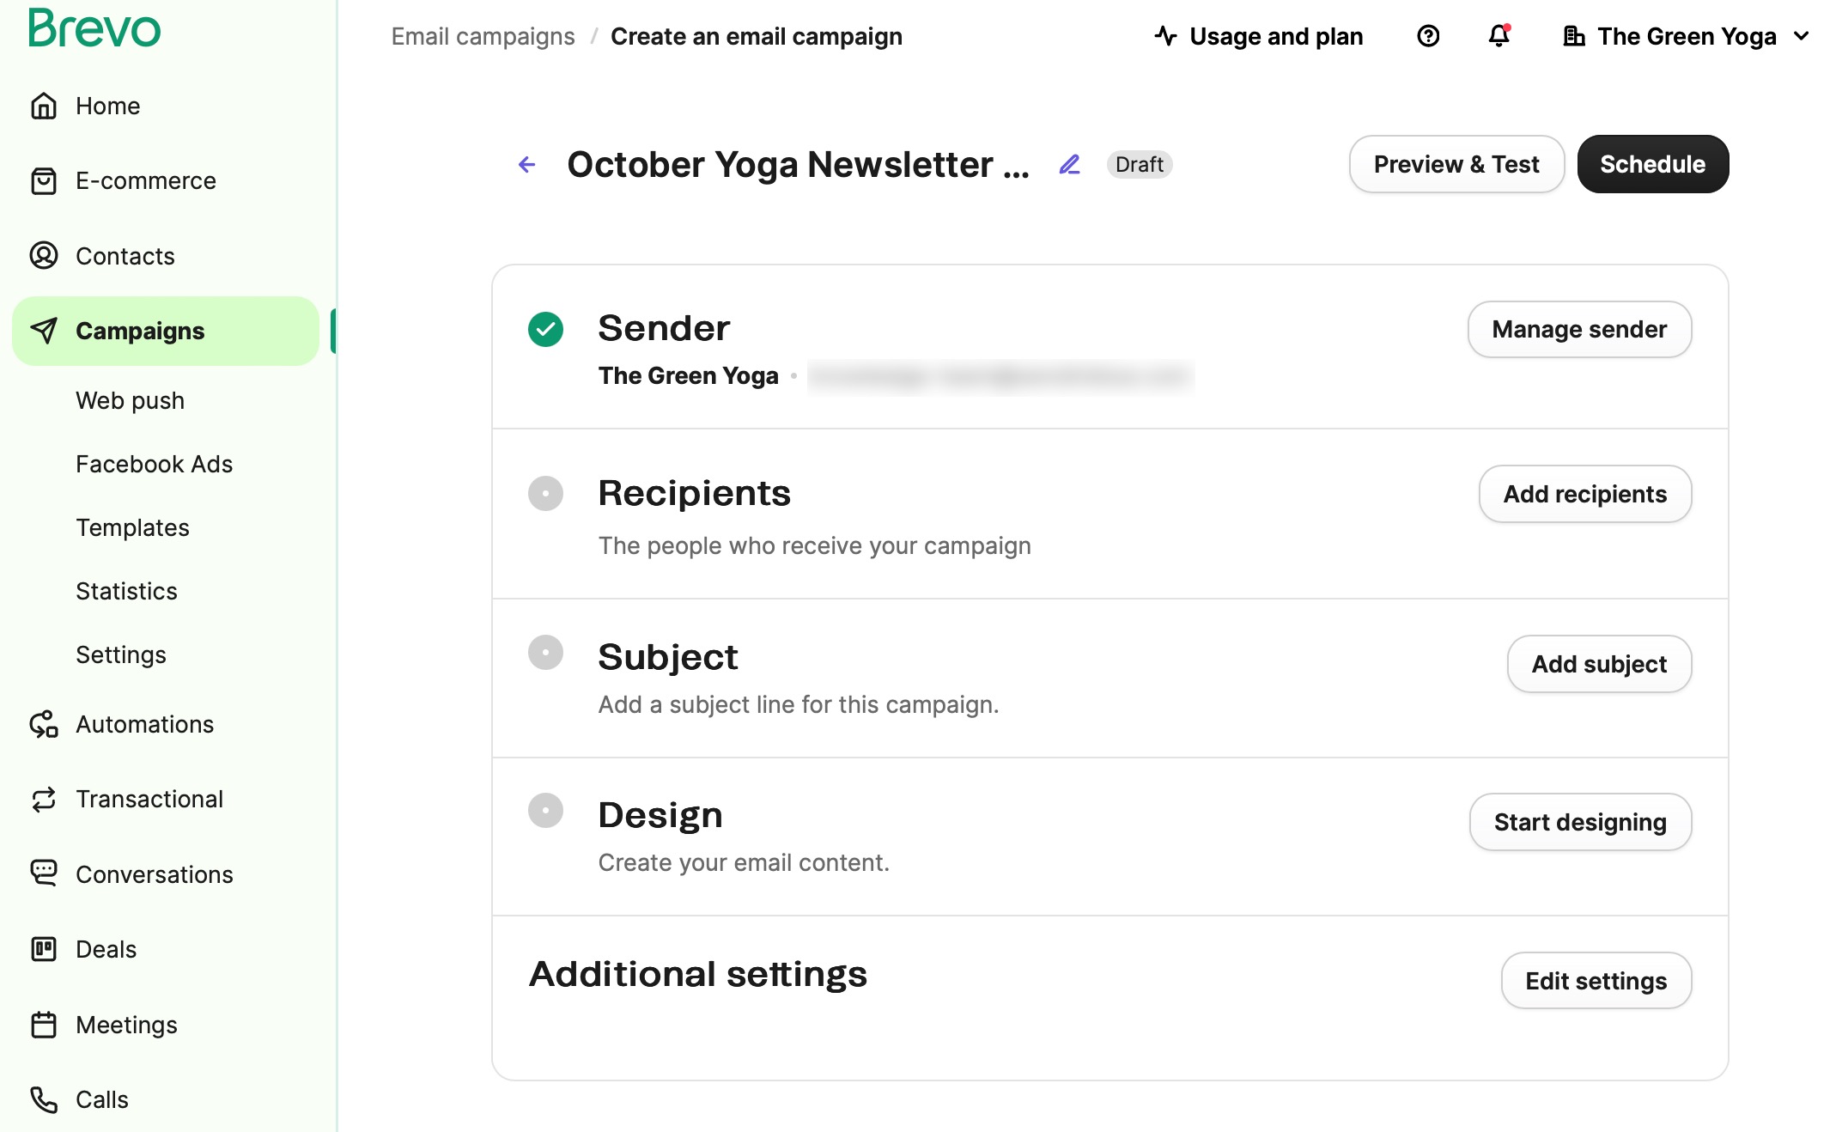Image resolution: width=1836 pixels, height=1132 pixels.
Task: Select Statistics in the Campaigns submenu
Action: 126,591
